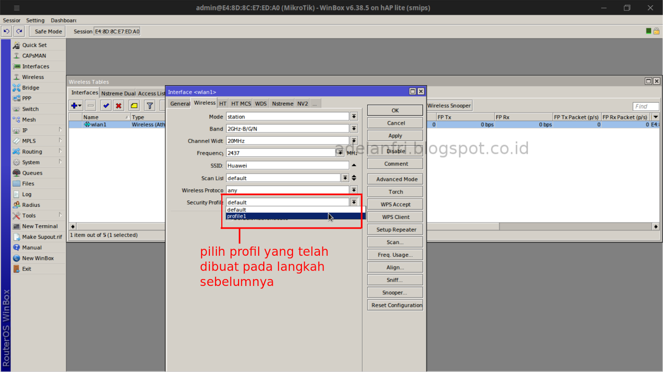The image size is (663, 372).
Task: Open Log in the sidebar
Action: tap(27, 194)
